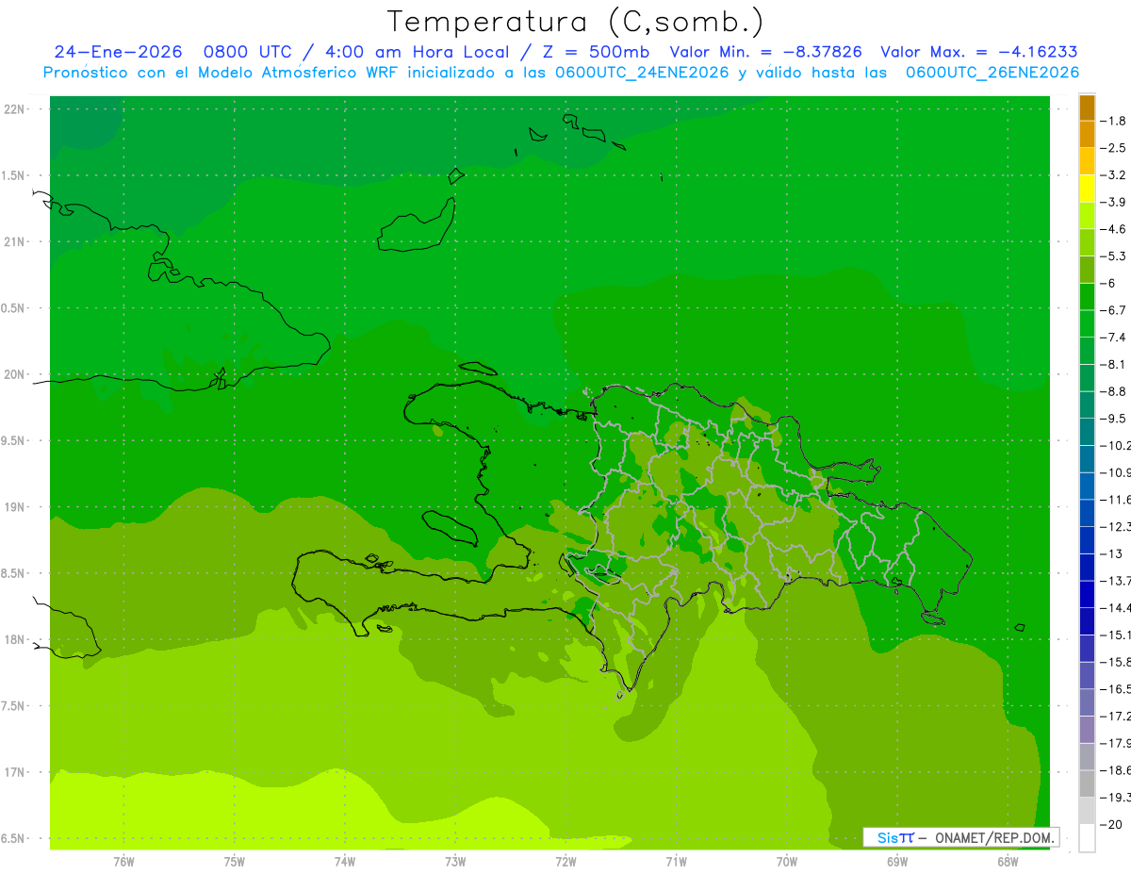Click the -5.3 colorbar label
The width and height of the screenshot is (1131, 874).
pyautogui.click(x=1114, y=256)
